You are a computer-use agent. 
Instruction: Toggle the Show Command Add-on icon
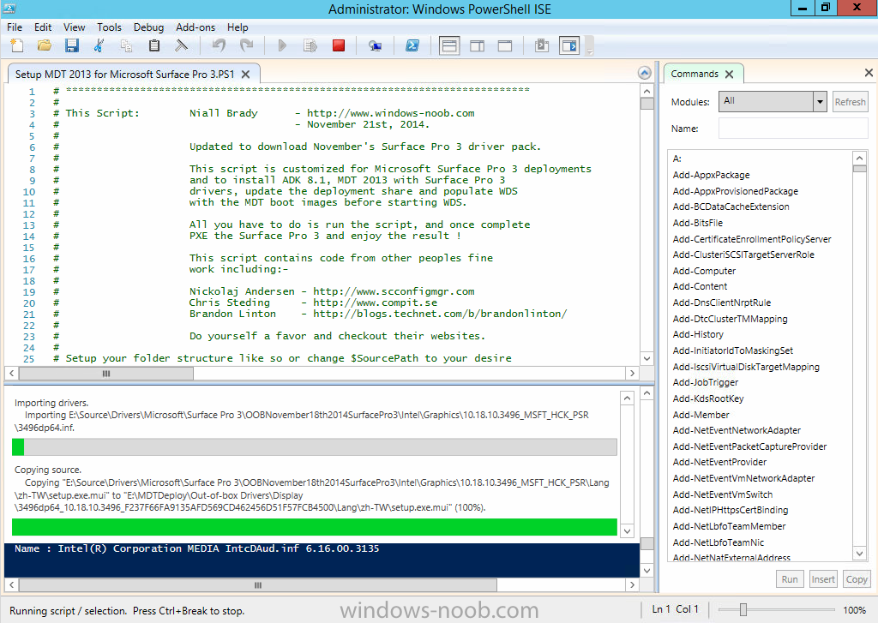click(569, 45)
